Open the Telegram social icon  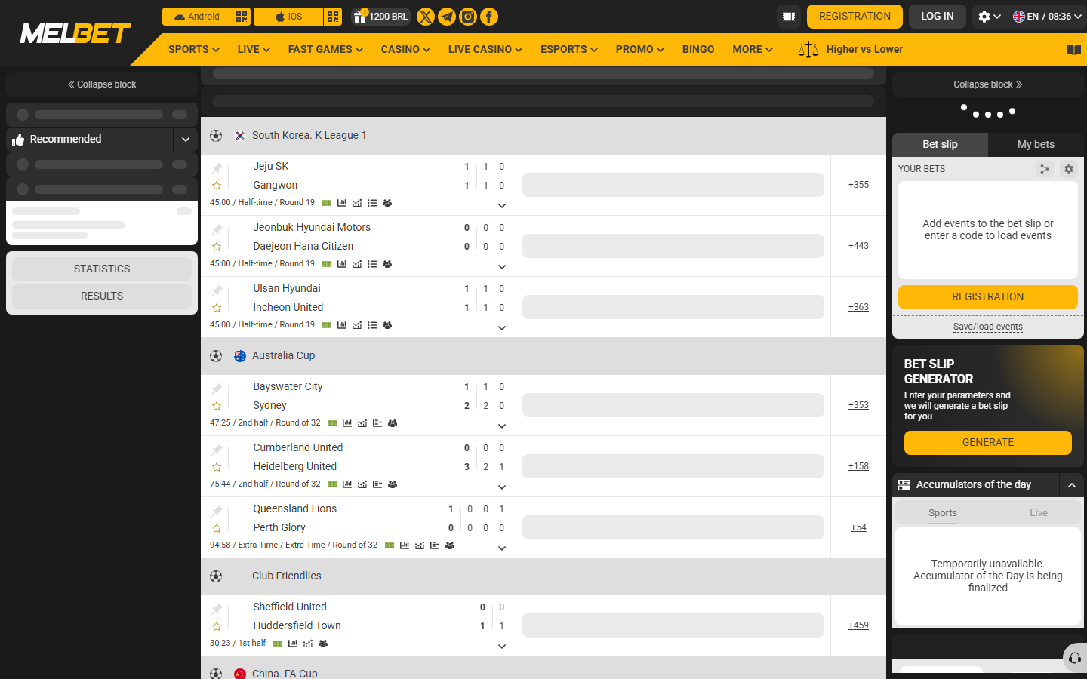pos(447,17)
